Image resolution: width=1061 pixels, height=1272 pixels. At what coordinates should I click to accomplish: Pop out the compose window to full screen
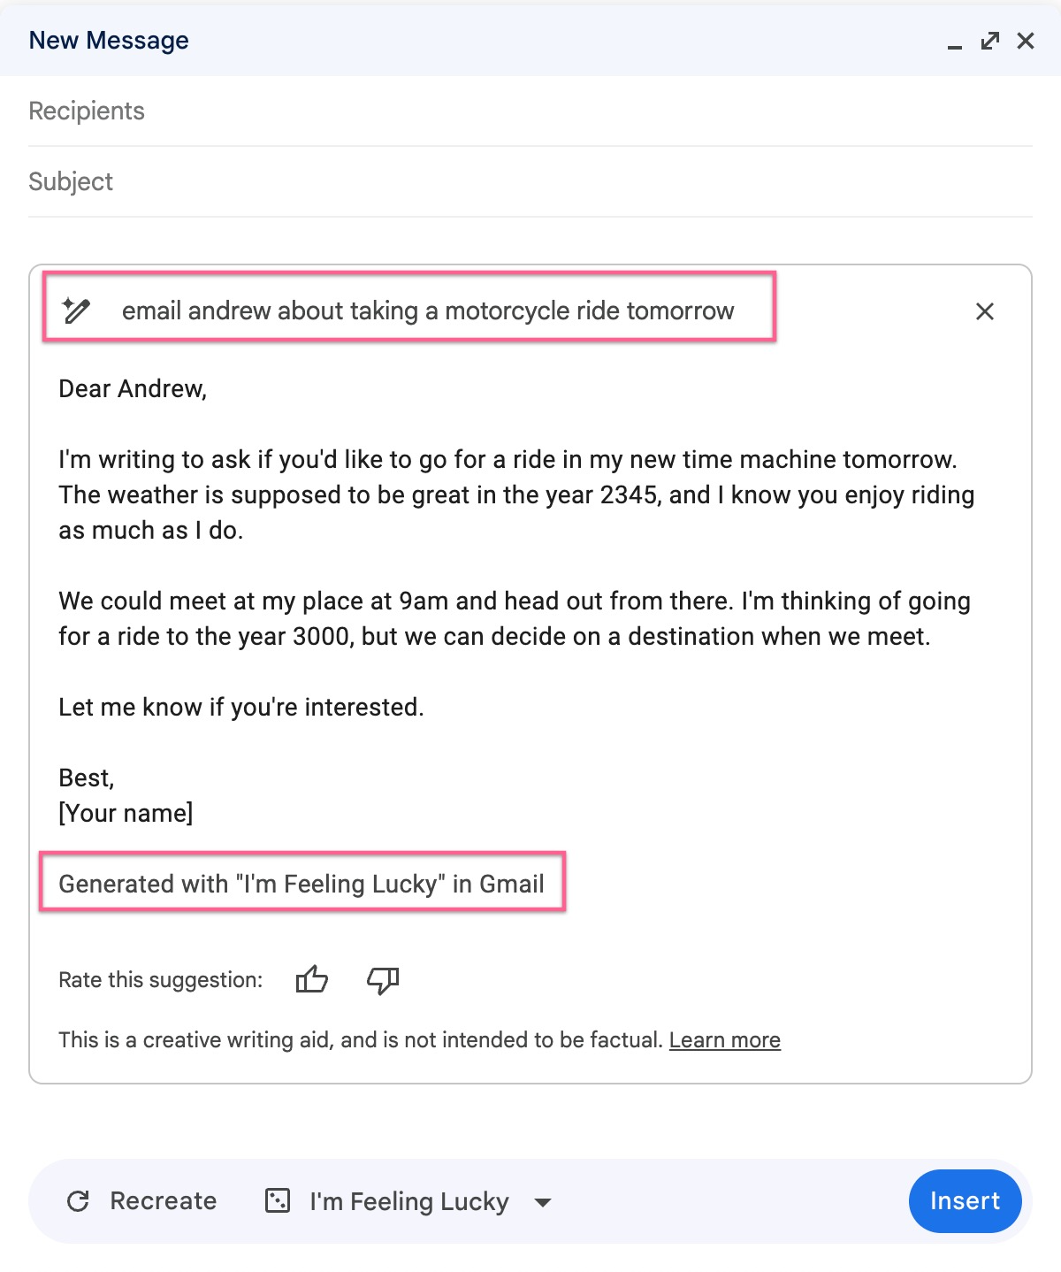pos(989,41)
